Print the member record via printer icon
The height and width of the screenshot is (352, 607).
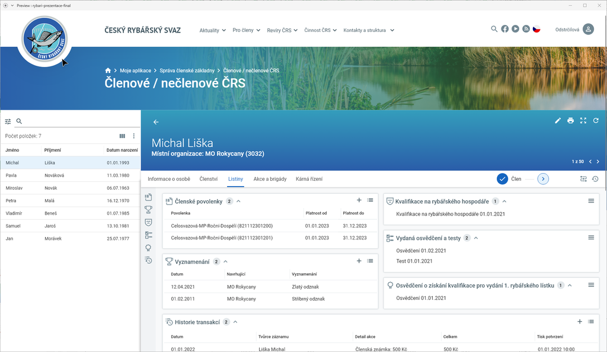[570, 120]
